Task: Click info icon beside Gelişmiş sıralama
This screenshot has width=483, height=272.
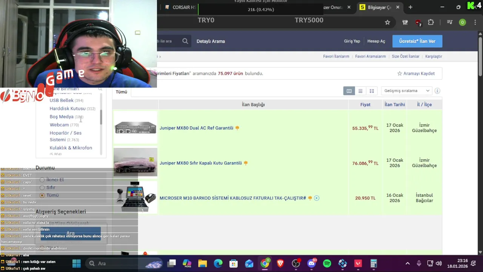Action: click(437, 91)
